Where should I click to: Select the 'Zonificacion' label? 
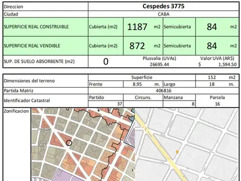[x=16, y=111]
